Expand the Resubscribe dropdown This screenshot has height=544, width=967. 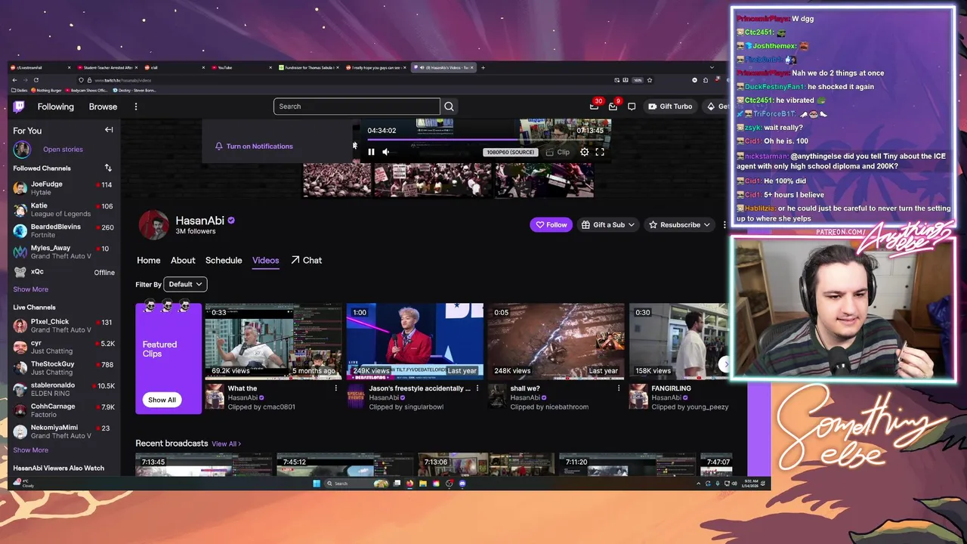click(680, 224)
